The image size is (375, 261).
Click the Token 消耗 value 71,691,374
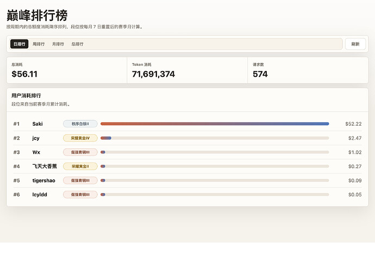153,74
